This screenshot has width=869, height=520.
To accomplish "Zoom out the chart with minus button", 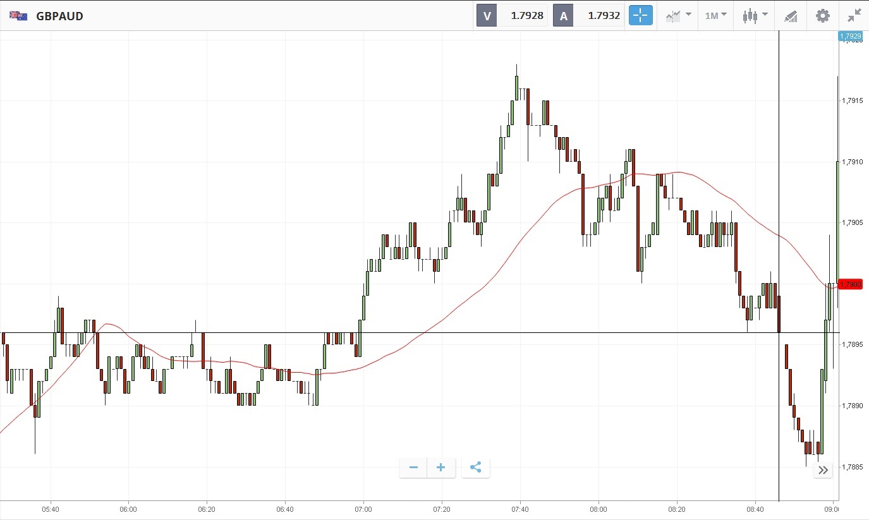I will [413, 468].
